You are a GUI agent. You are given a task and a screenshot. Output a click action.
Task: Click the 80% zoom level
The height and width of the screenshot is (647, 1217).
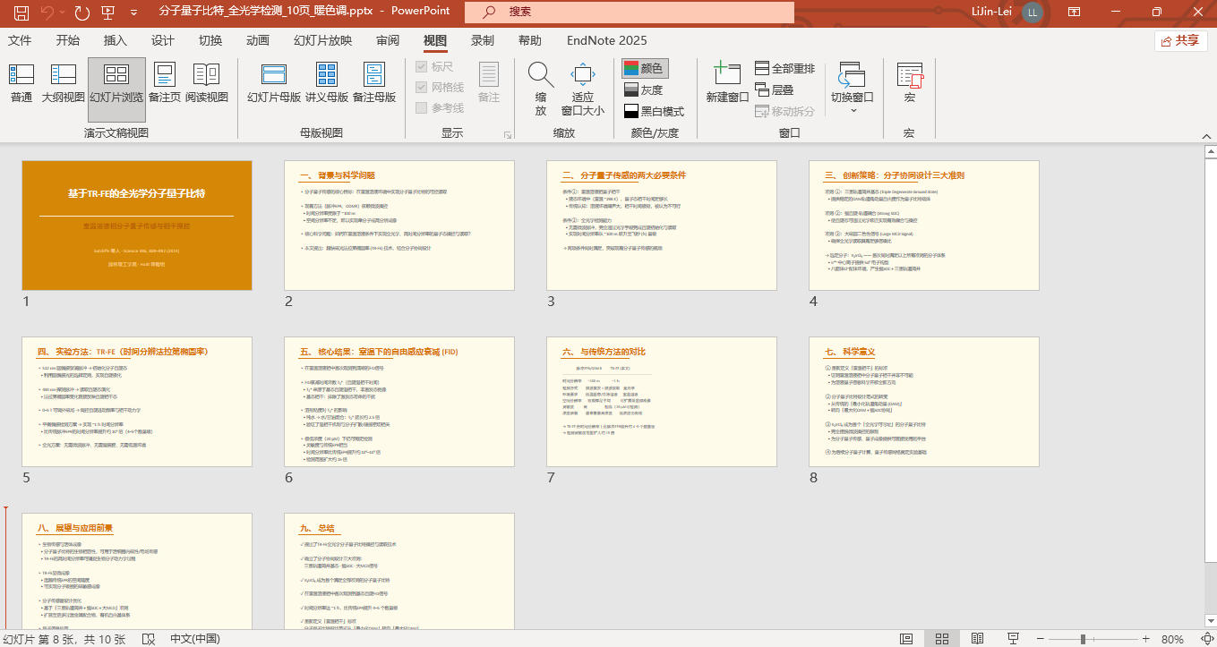[1172, 639]
